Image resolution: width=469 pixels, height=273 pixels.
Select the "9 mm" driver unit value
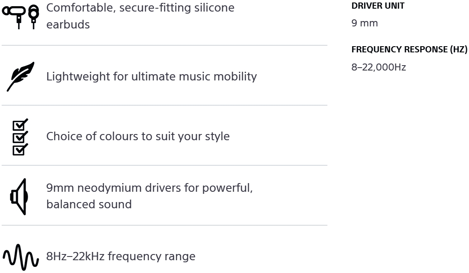364,23
